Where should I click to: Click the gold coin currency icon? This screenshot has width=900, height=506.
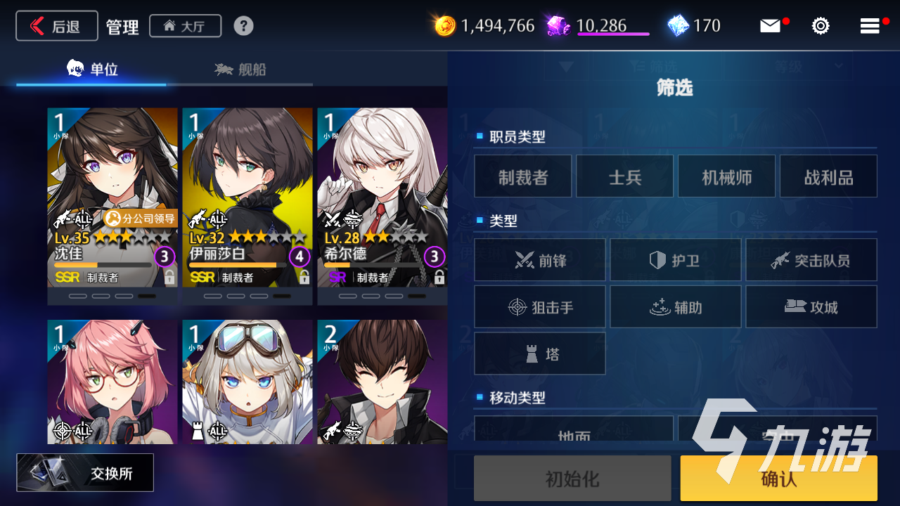pyautogui.click(x=445, y=26)
